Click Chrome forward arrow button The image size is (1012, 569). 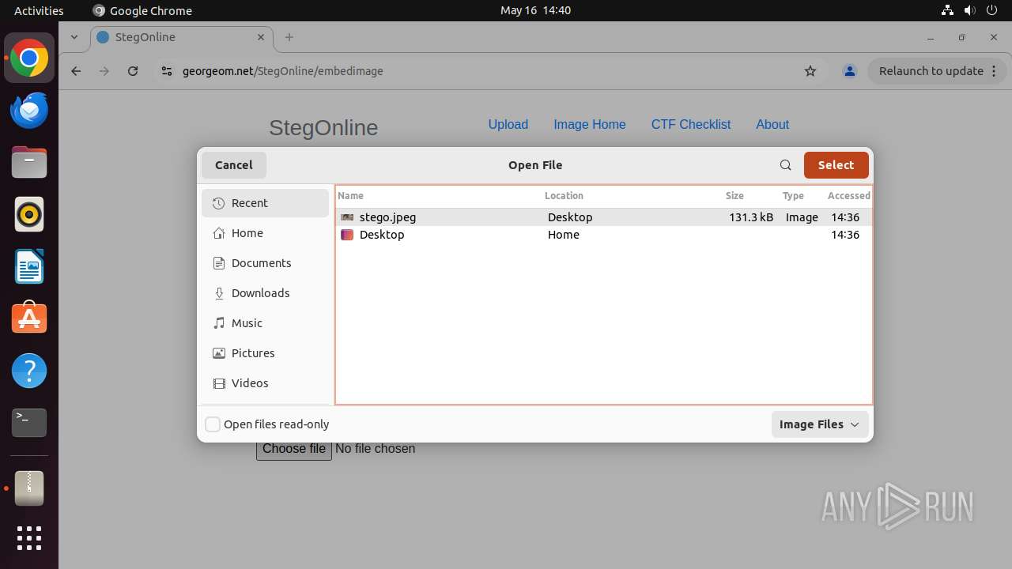click(104, 71)
